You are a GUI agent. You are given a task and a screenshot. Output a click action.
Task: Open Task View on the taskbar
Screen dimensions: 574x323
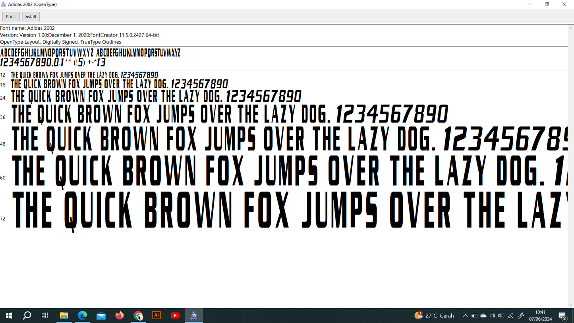(45, 315)
